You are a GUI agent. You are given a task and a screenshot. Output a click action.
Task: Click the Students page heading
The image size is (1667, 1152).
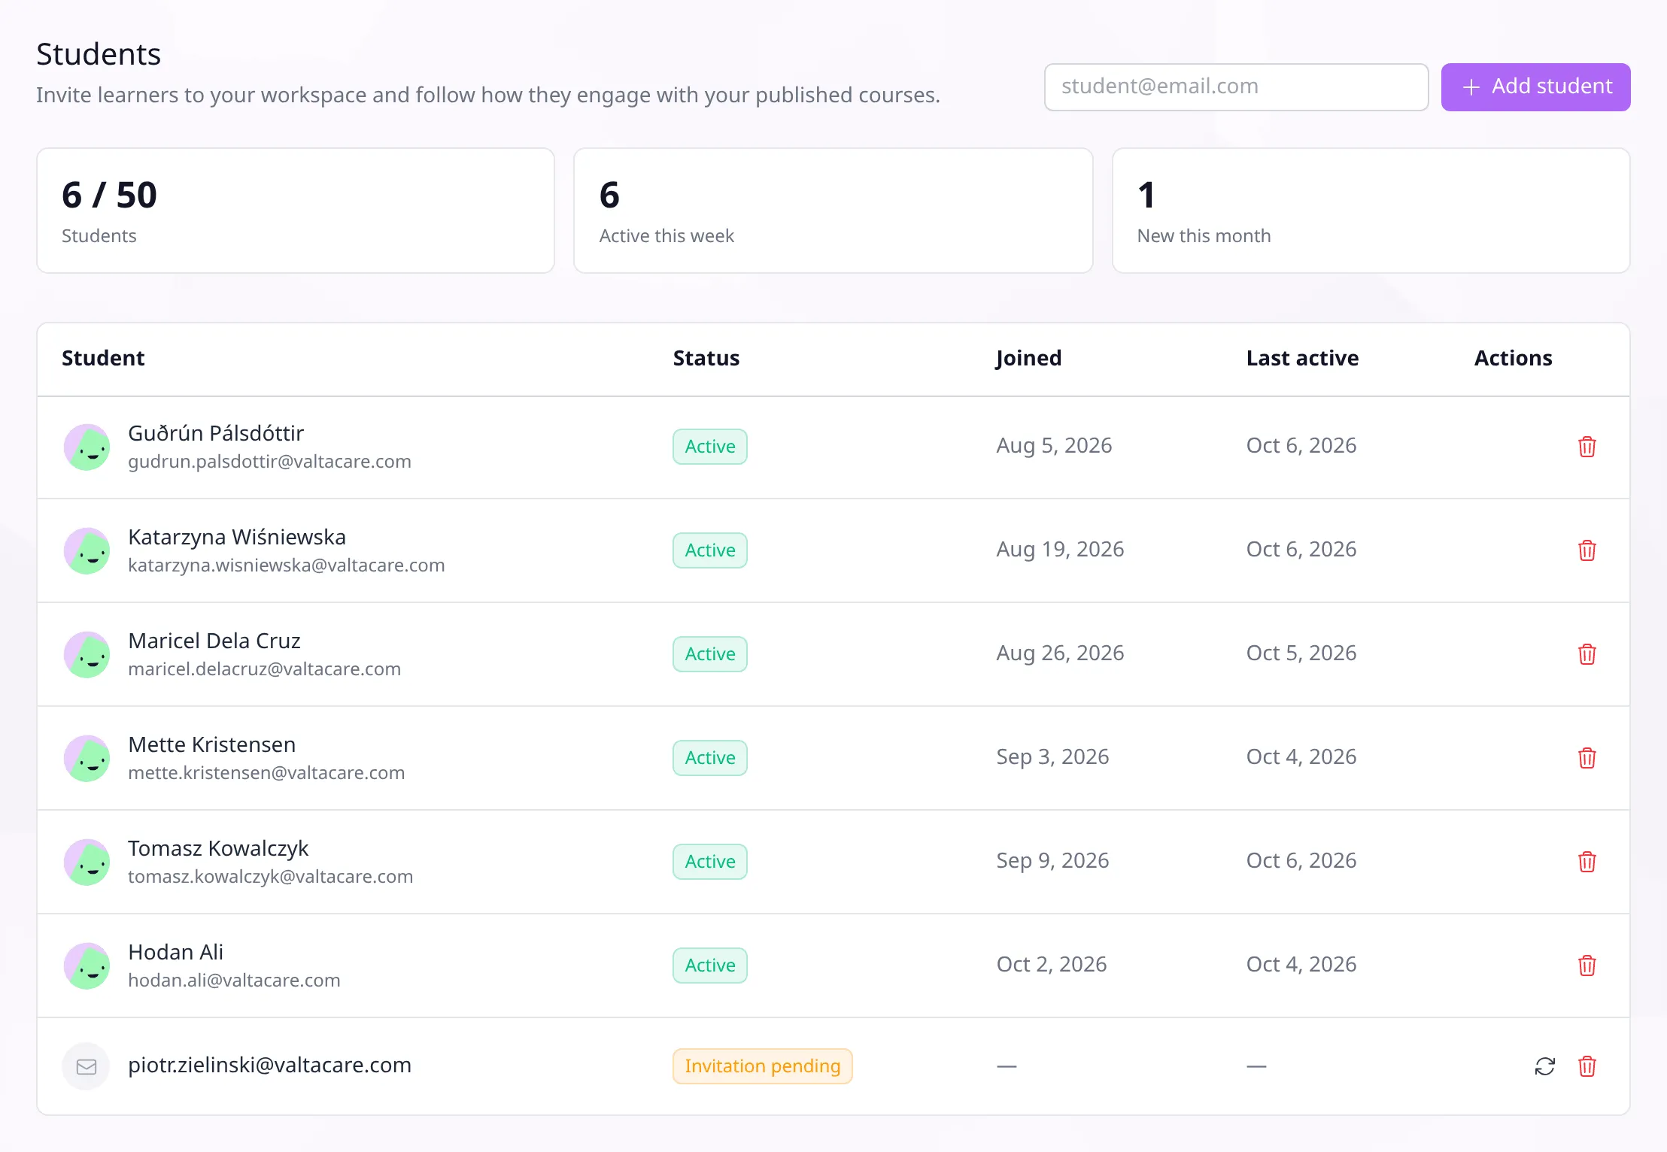click(x=99, y=54)
